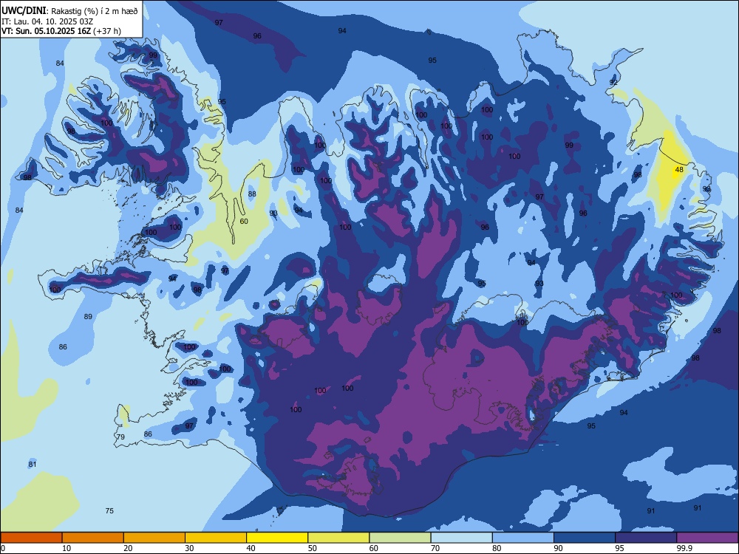
Task: Click the 88 humidity value on the map
Action: (252, 194)
